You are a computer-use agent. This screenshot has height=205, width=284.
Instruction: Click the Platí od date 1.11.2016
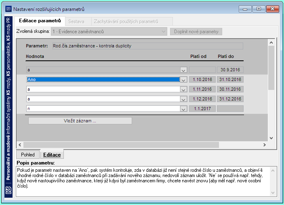click(202, 89)
